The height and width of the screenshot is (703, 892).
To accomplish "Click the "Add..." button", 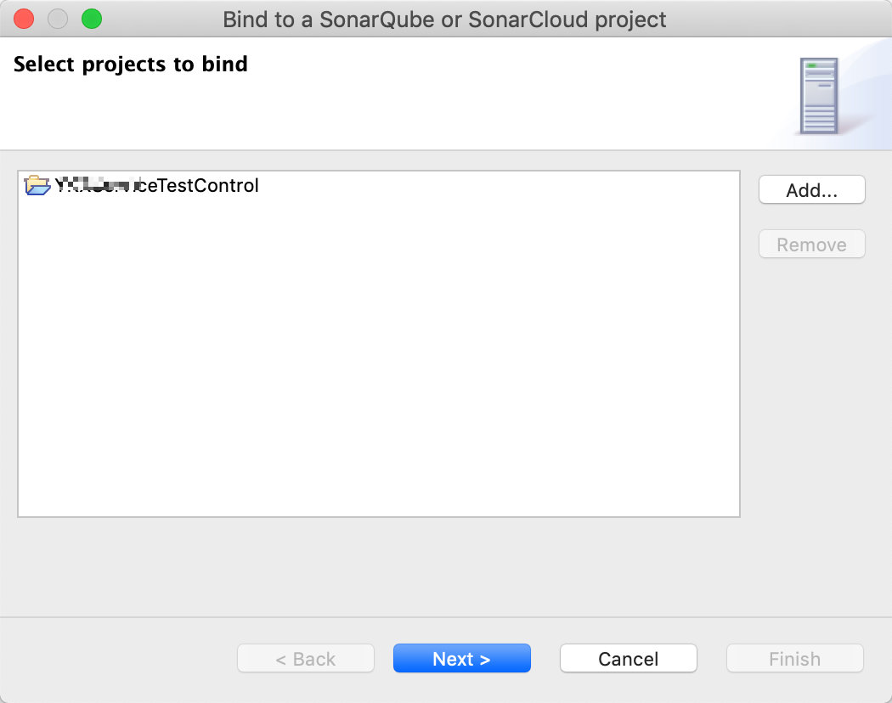I will point(811,190).
